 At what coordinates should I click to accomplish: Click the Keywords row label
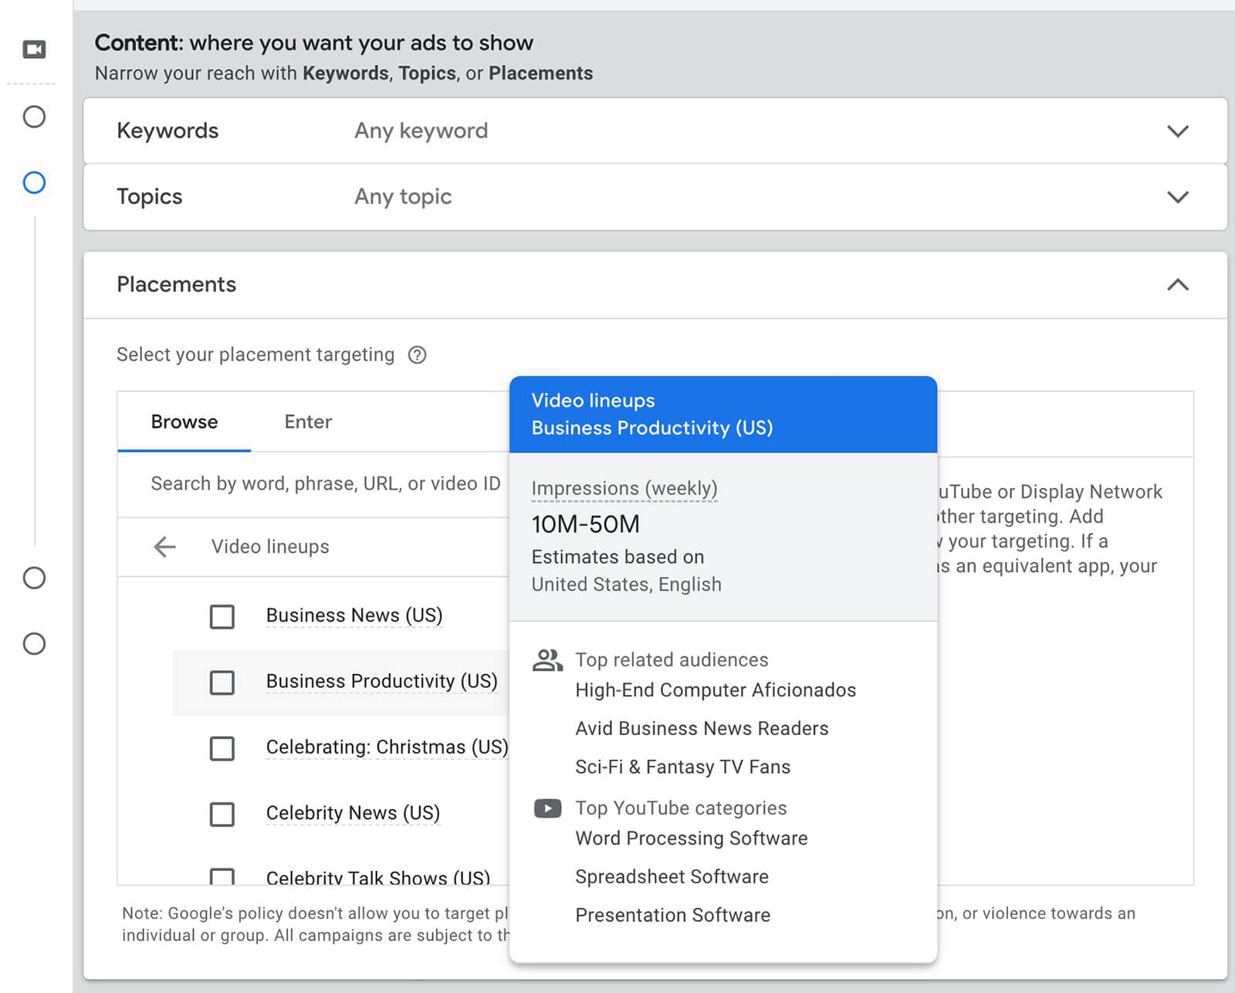167,131
